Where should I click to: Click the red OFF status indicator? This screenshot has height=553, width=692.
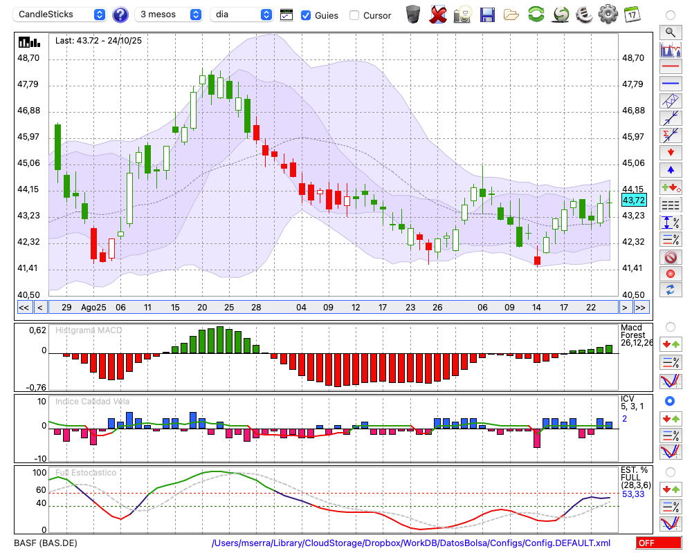(658, 543)
